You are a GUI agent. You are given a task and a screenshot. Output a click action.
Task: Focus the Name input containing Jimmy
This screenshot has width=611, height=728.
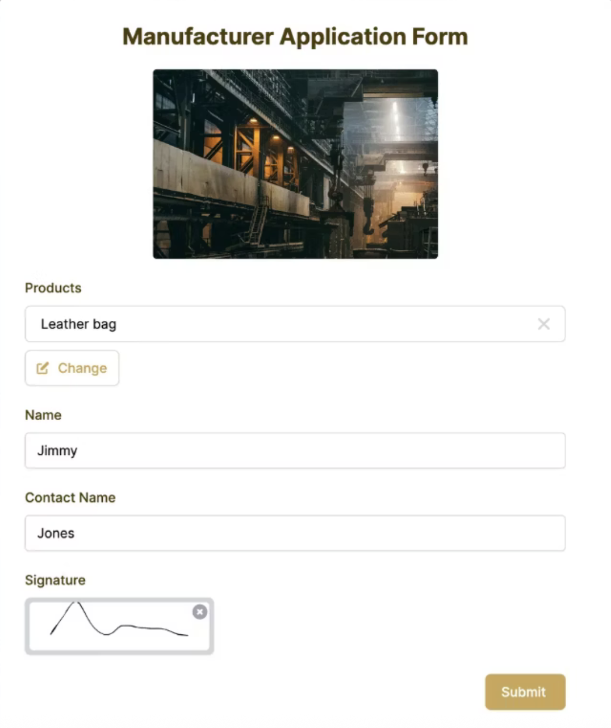[x=295, y=450]
